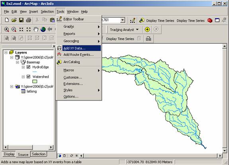Click the Editor Toolbar pencil icon in main toolbar

click(x=133, y=20)
